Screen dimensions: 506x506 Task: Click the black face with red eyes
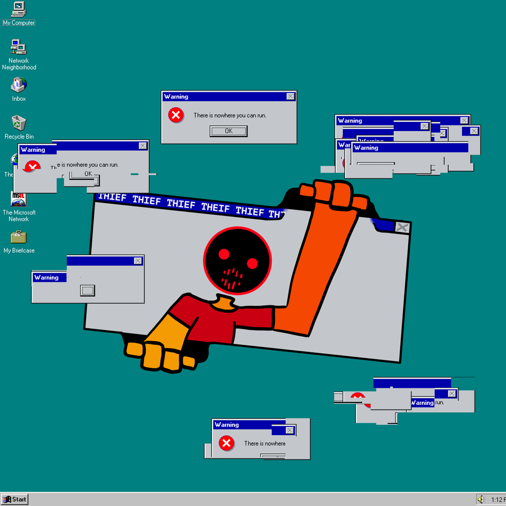237,260
